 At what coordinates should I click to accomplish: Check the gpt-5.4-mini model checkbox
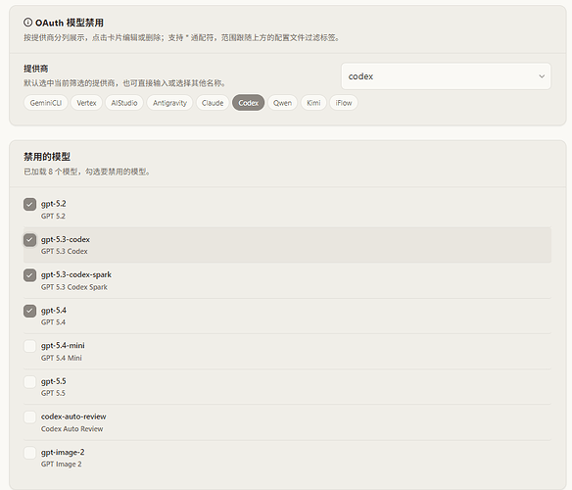(x=30, y=346)
